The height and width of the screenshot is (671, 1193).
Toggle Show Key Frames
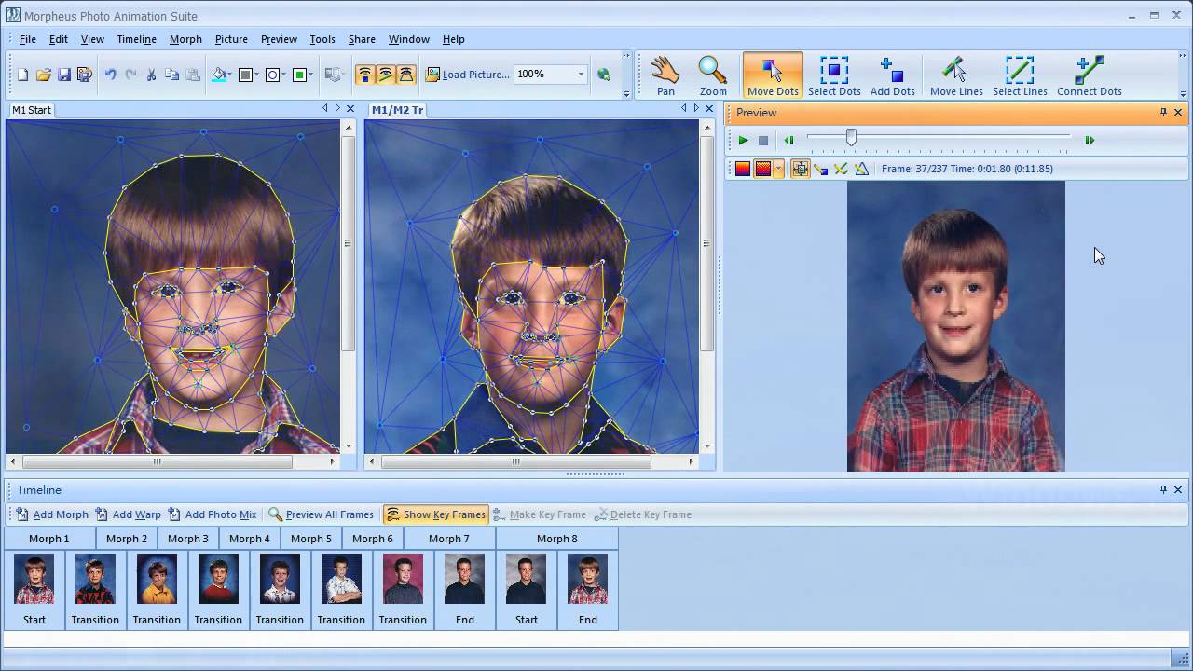coord(435,514)
